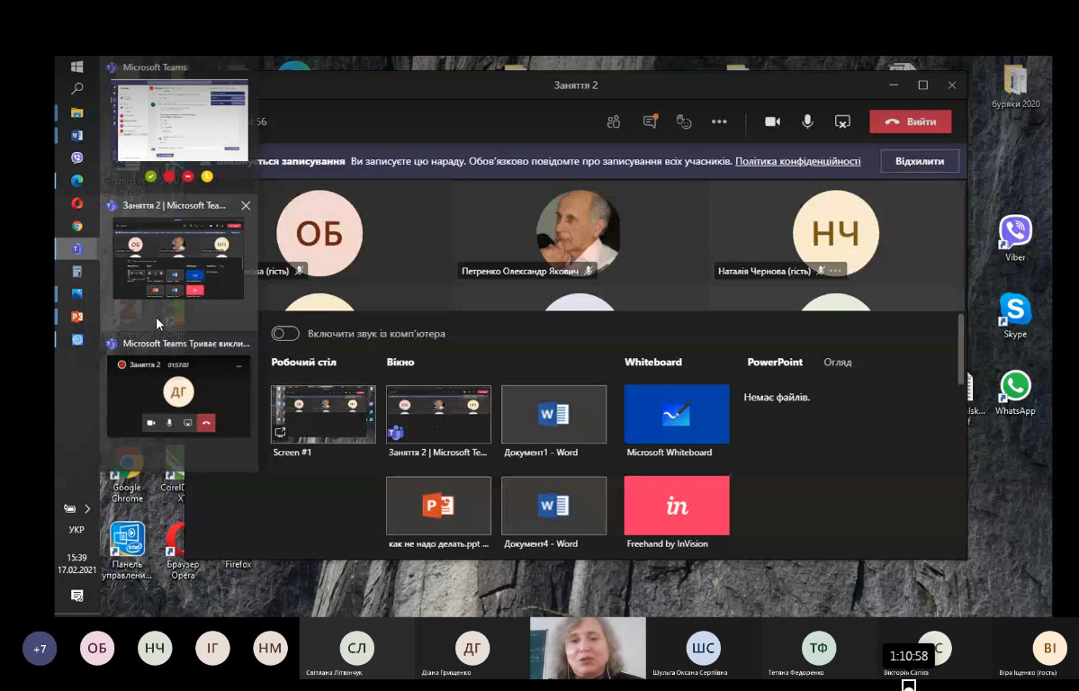Expand the +7 additional participants bubble
Viewport: 1079px width, 691px height.
[x=40, y=649]
